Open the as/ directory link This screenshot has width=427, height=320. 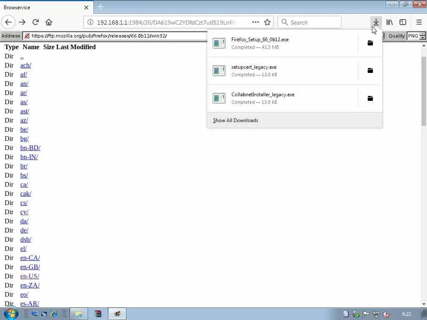tap(24, 102)
